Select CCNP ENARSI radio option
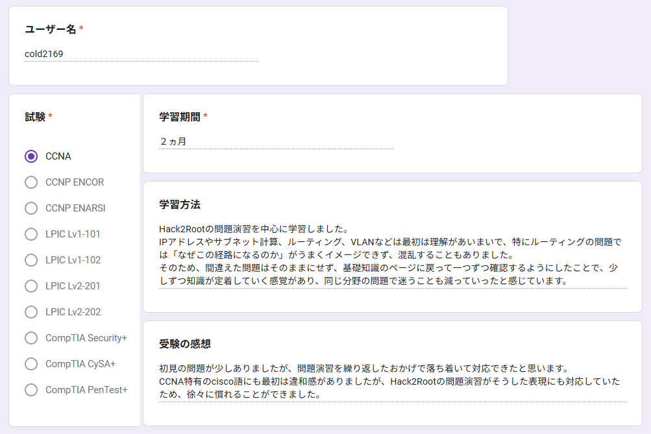This screenshot has height=434, width=651. tap(31, 208)
